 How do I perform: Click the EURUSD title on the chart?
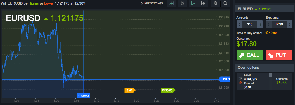23,18
